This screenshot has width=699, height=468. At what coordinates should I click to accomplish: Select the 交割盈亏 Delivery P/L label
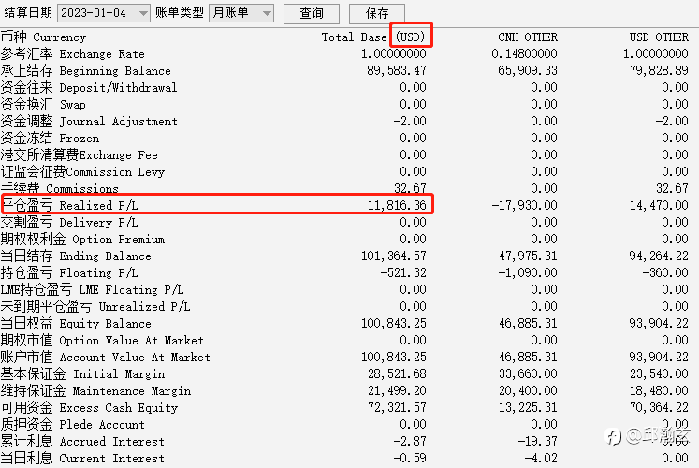coord(69,222)
